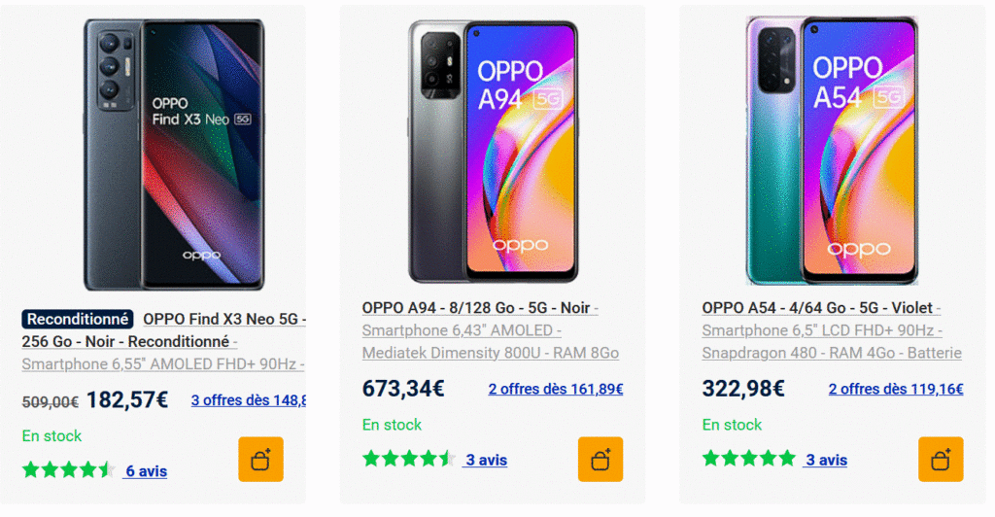Open the OPPO A94 product image
The width and height of the screenshot is (995, 517).
(x=493, y=151)
